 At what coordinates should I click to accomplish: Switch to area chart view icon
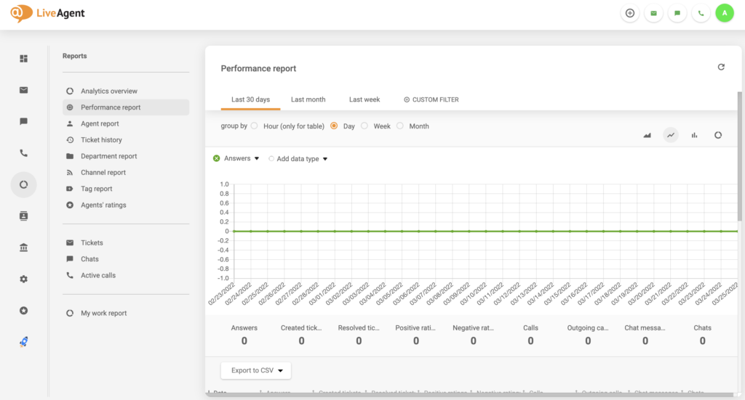[648, 135]
